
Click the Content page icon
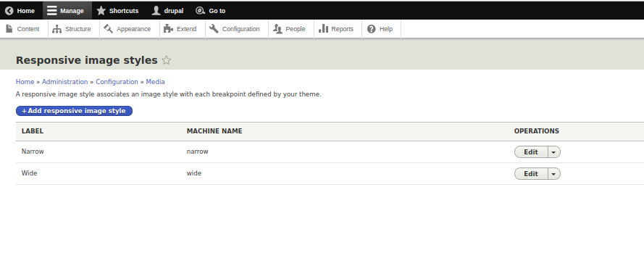[9, 29]
